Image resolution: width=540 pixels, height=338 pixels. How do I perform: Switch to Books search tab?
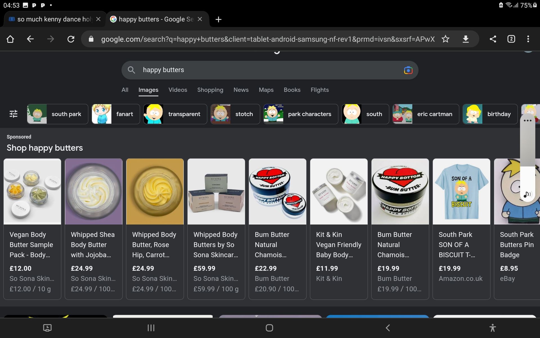click(292, 90)
